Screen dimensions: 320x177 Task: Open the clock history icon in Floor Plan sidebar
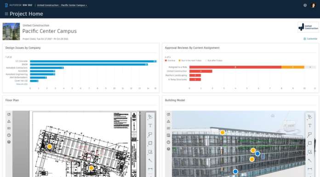click(9, 135)
